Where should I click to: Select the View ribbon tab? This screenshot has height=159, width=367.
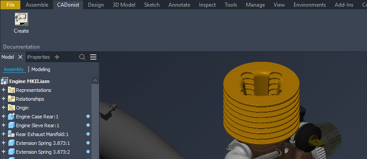[x=279, y=5]
